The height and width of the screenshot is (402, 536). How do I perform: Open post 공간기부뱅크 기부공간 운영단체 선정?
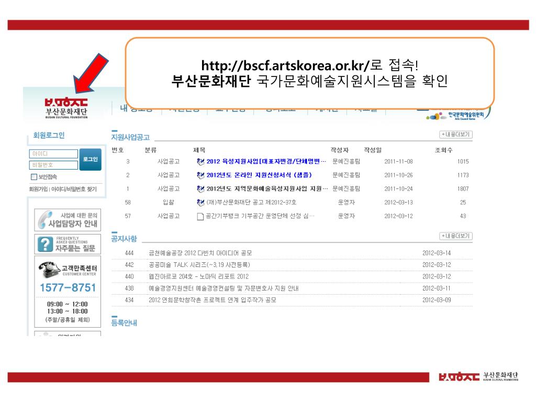260,216
